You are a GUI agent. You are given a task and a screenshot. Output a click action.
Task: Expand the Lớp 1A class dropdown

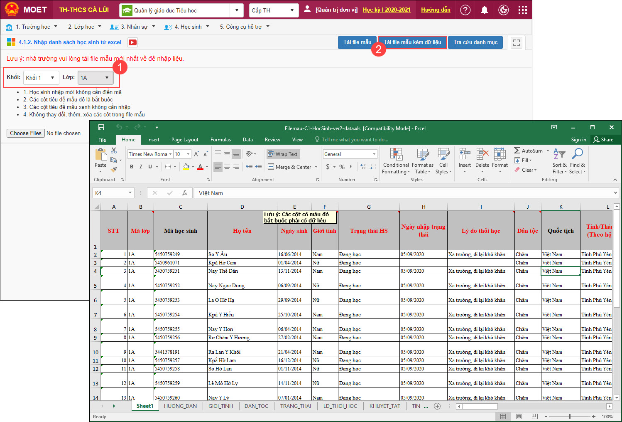96,78
